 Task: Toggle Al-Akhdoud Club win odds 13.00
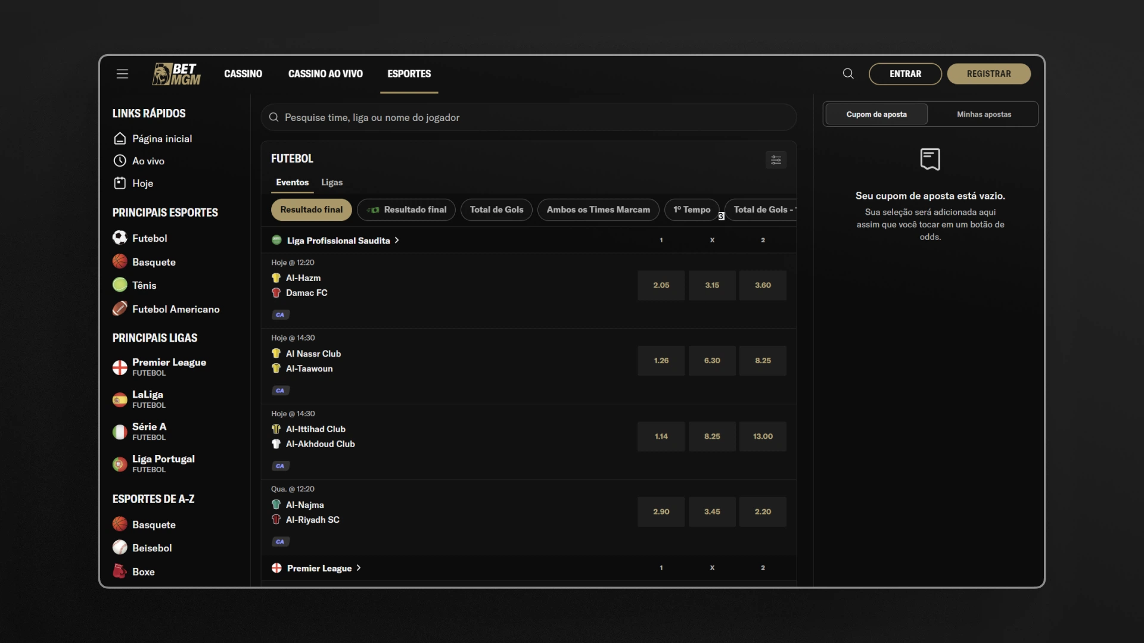pos(763,436)
